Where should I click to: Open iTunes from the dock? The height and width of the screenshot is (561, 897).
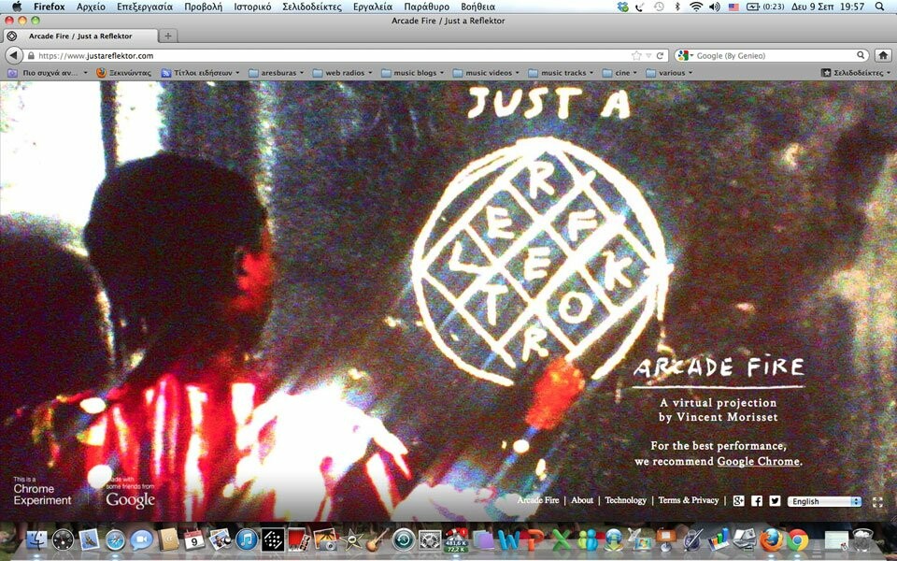247,539
